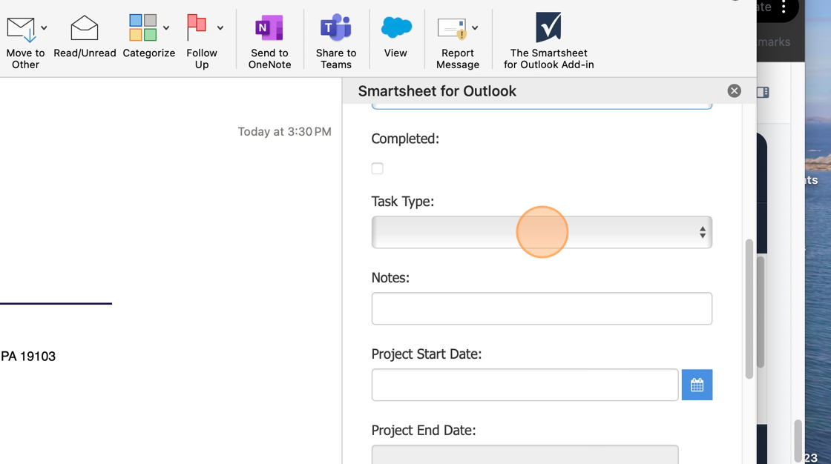The height and width of the screenshot is (464, 831).
Task: Click the Project End Date field
Action: [525, 454]
